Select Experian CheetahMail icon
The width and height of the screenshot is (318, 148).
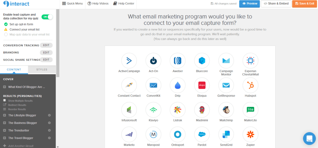pyautogui.click(x=251, y=61)
